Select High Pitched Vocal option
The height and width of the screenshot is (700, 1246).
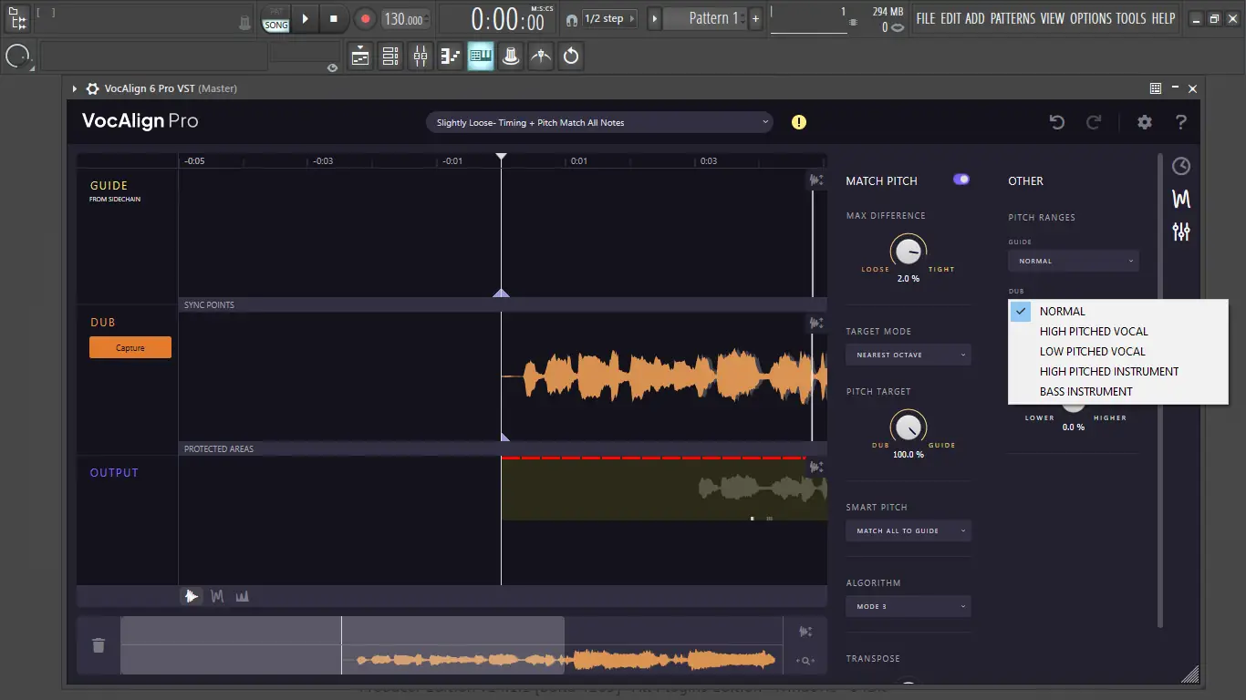[1094, 332]
